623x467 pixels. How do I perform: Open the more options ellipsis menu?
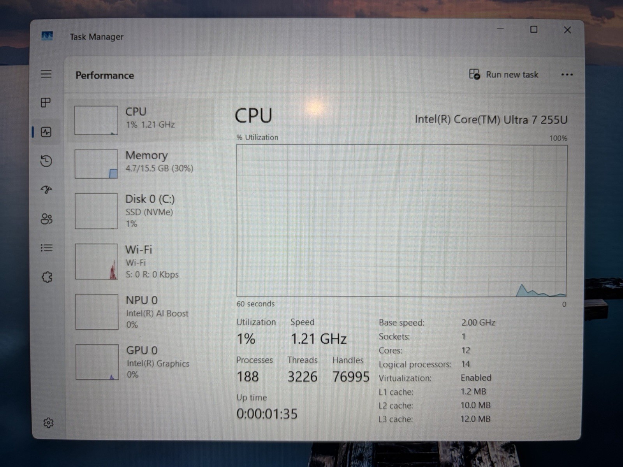pyautogui.click(x=567, y=75)
